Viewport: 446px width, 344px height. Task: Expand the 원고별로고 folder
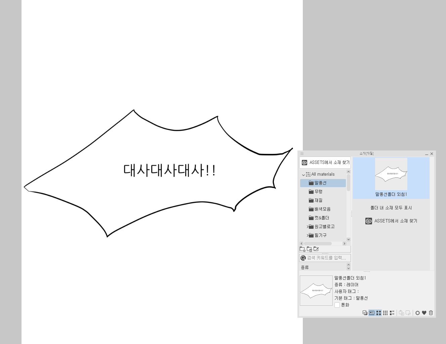coord(307,227)
